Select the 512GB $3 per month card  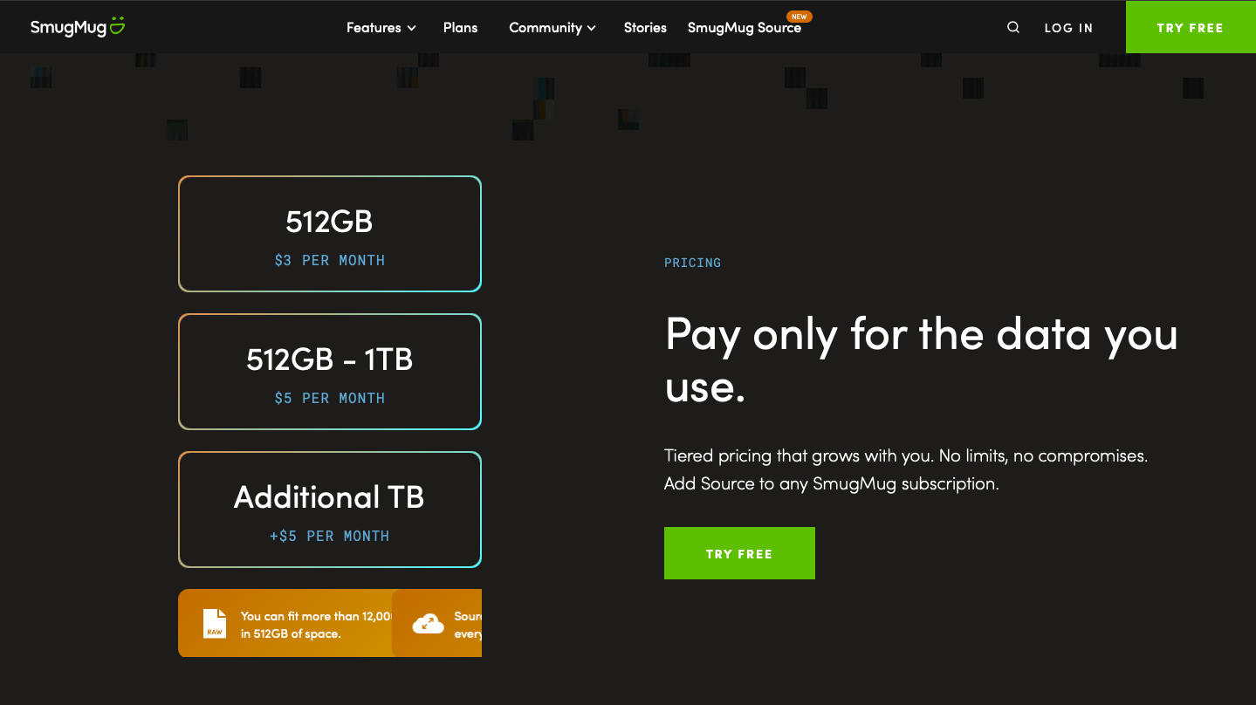tap(330, 234)
